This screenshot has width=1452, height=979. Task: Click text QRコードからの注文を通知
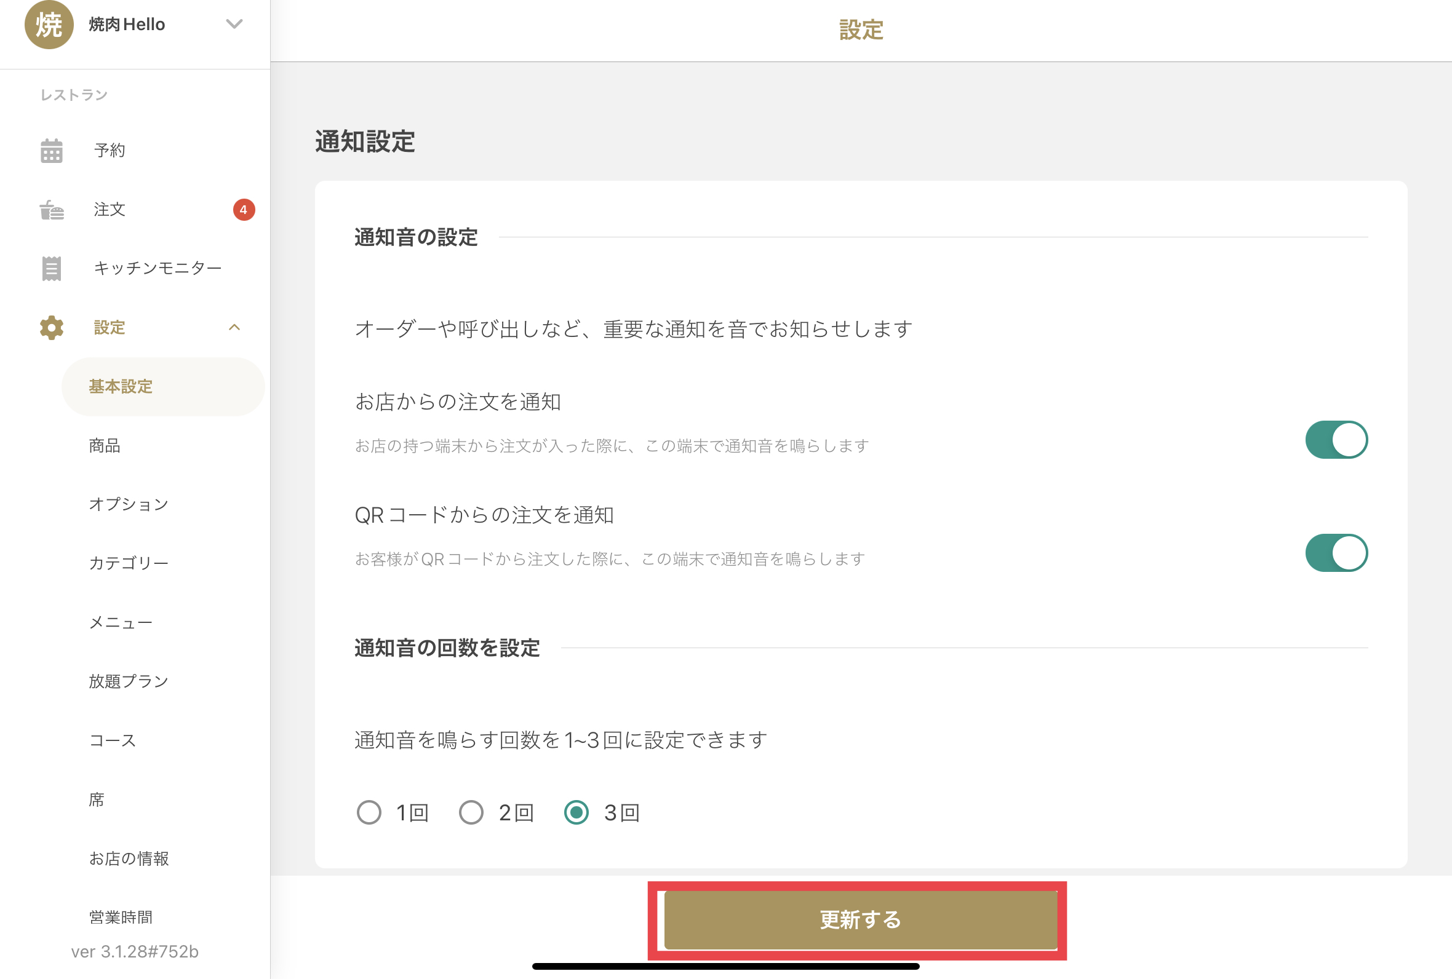pos(484,515)
